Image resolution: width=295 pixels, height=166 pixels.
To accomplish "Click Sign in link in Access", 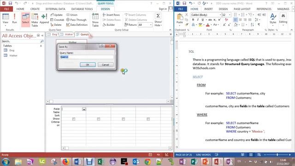I will [x=163, y=9].
